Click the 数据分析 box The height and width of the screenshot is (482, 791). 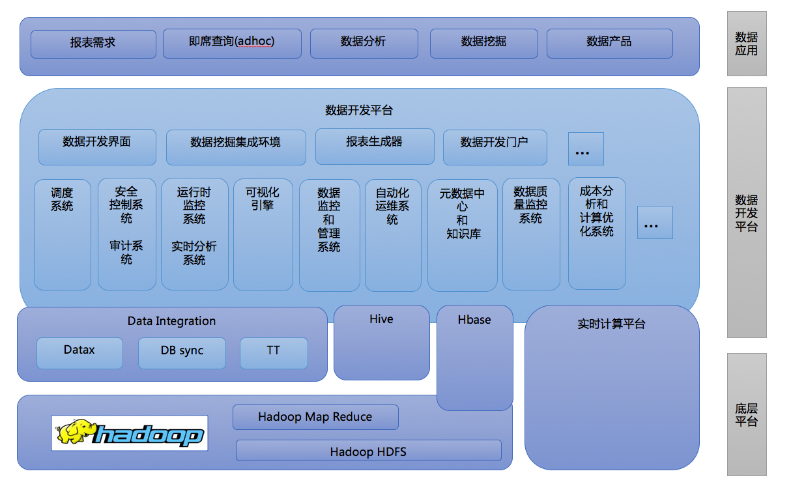[x=363, y=43]
